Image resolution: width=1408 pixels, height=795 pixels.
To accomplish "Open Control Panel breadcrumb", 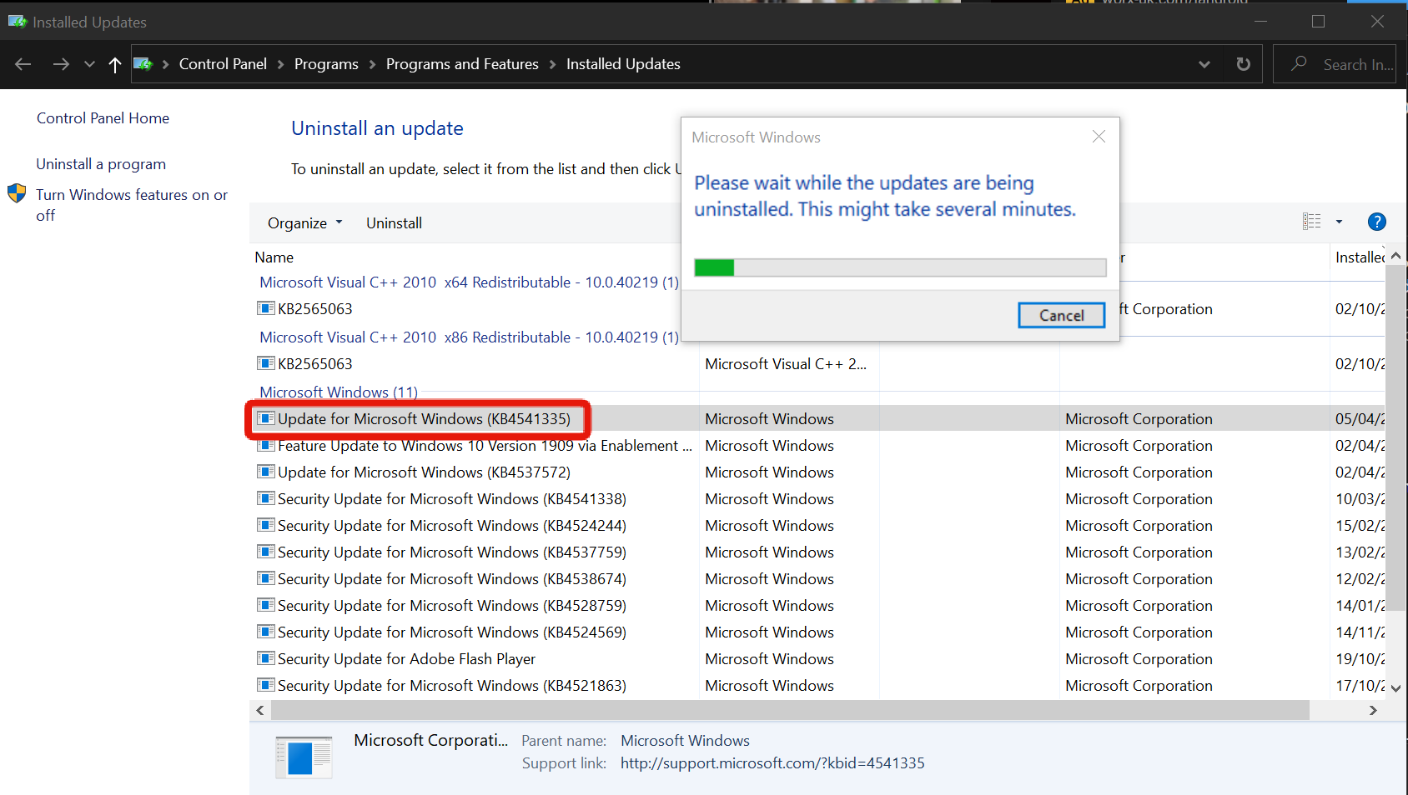I will point(223,64).
